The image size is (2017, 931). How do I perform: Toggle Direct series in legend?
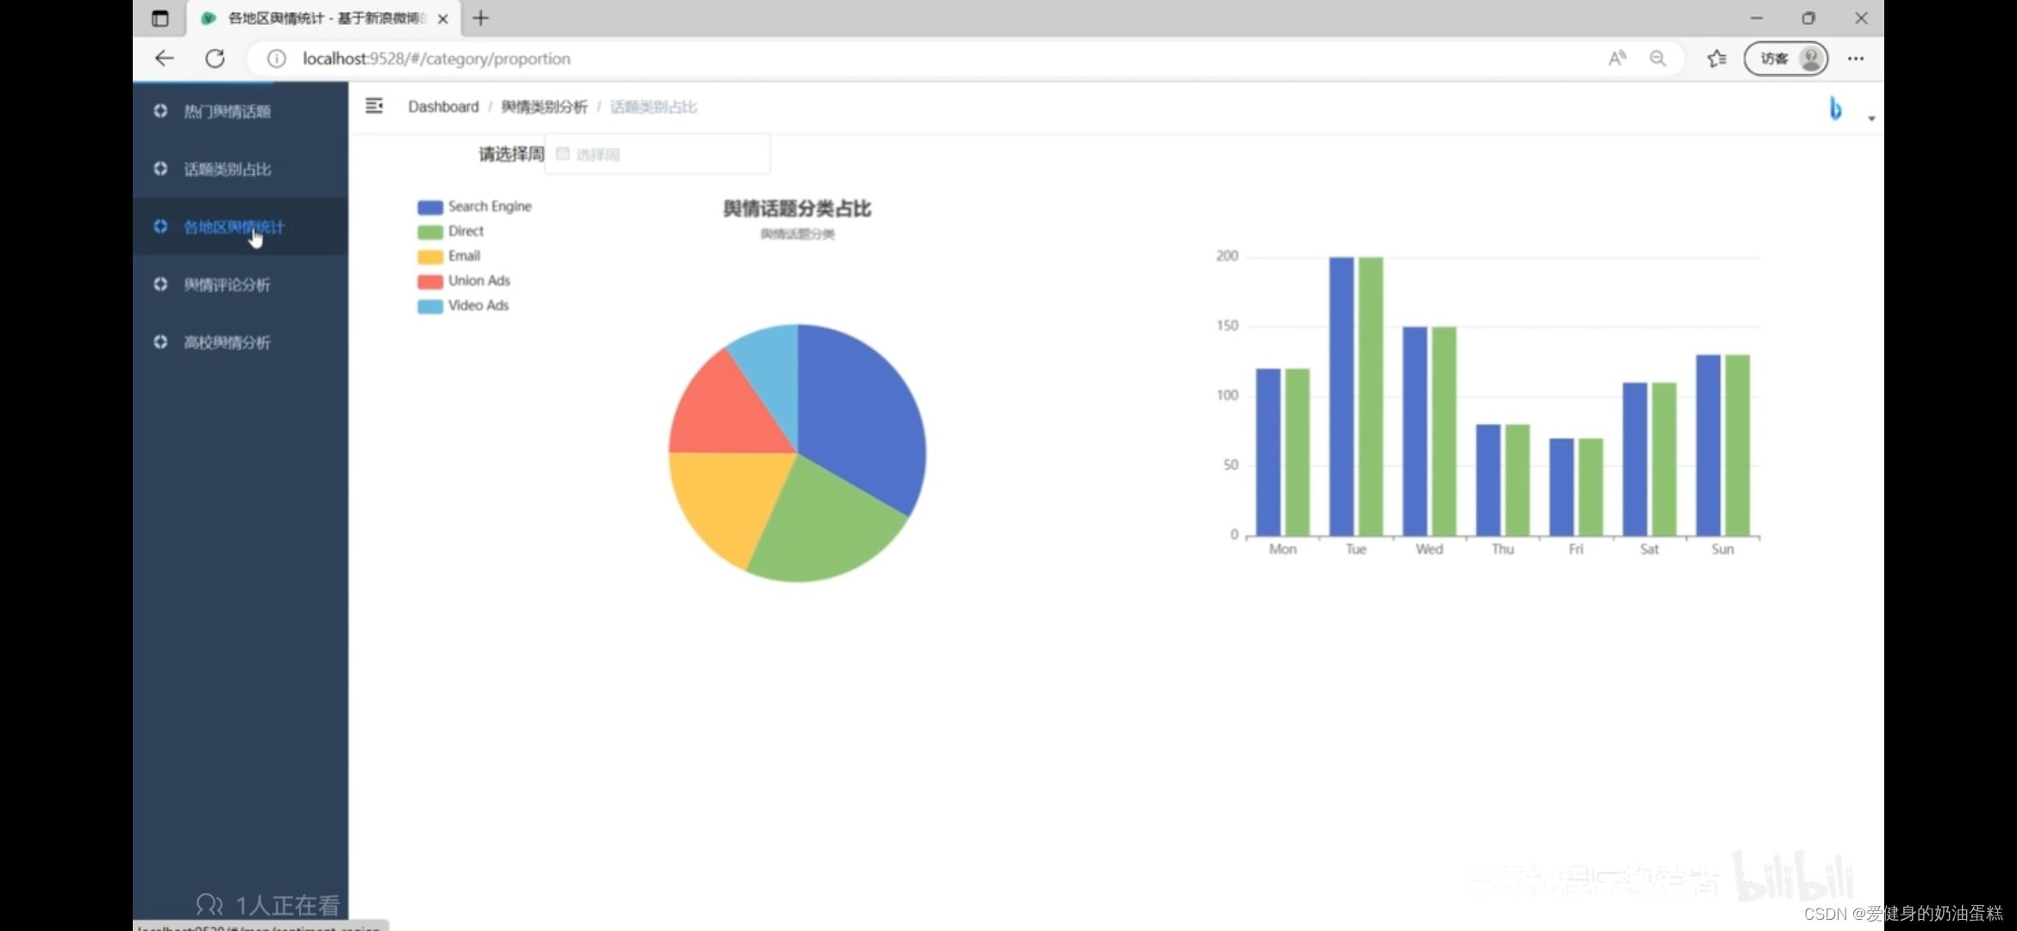[465, 231]
